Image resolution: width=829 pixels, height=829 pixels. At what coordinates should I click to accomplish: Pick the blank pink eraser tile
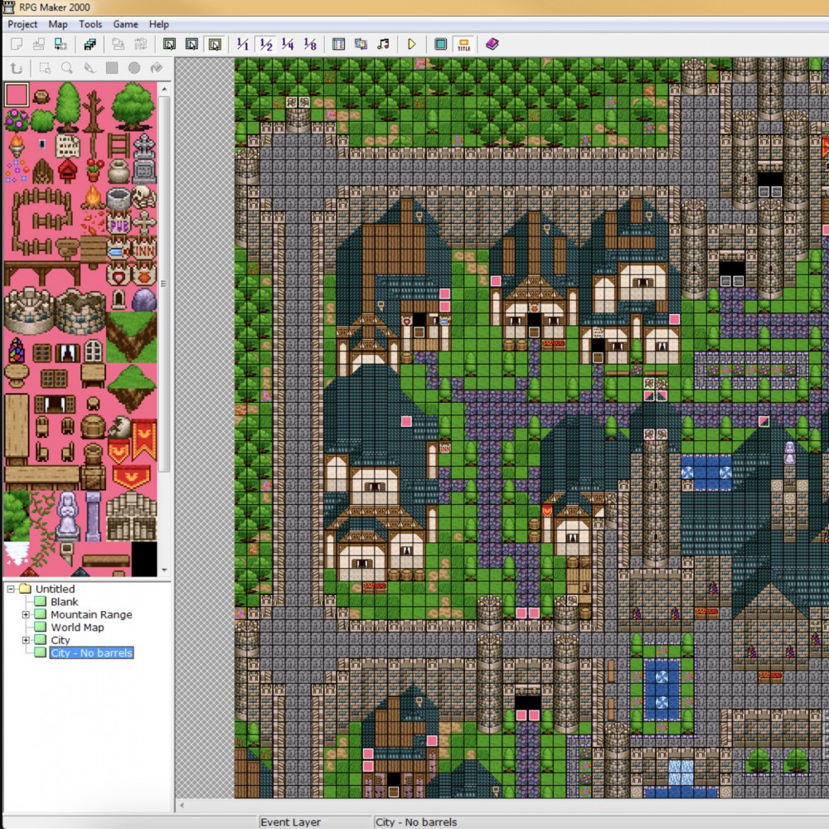pyautogui.click(x=17, y=95)
